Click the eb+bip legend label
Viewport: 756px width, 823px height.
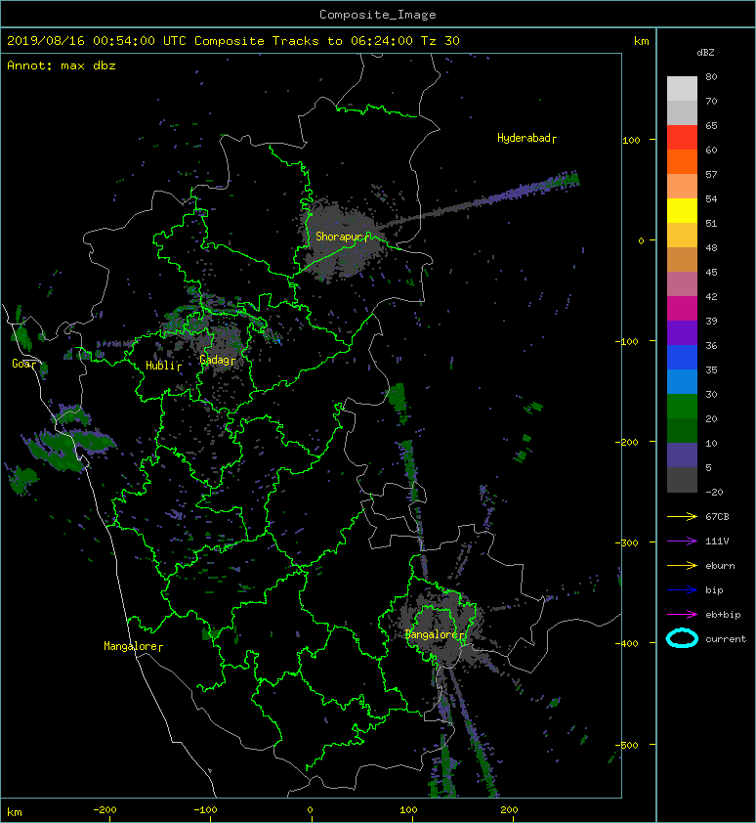tap(723, 614)
